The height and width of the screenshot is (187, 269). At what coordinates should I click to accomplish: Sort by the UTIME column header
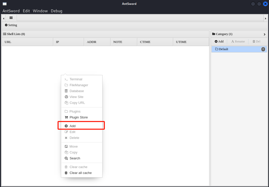[191, 42]
